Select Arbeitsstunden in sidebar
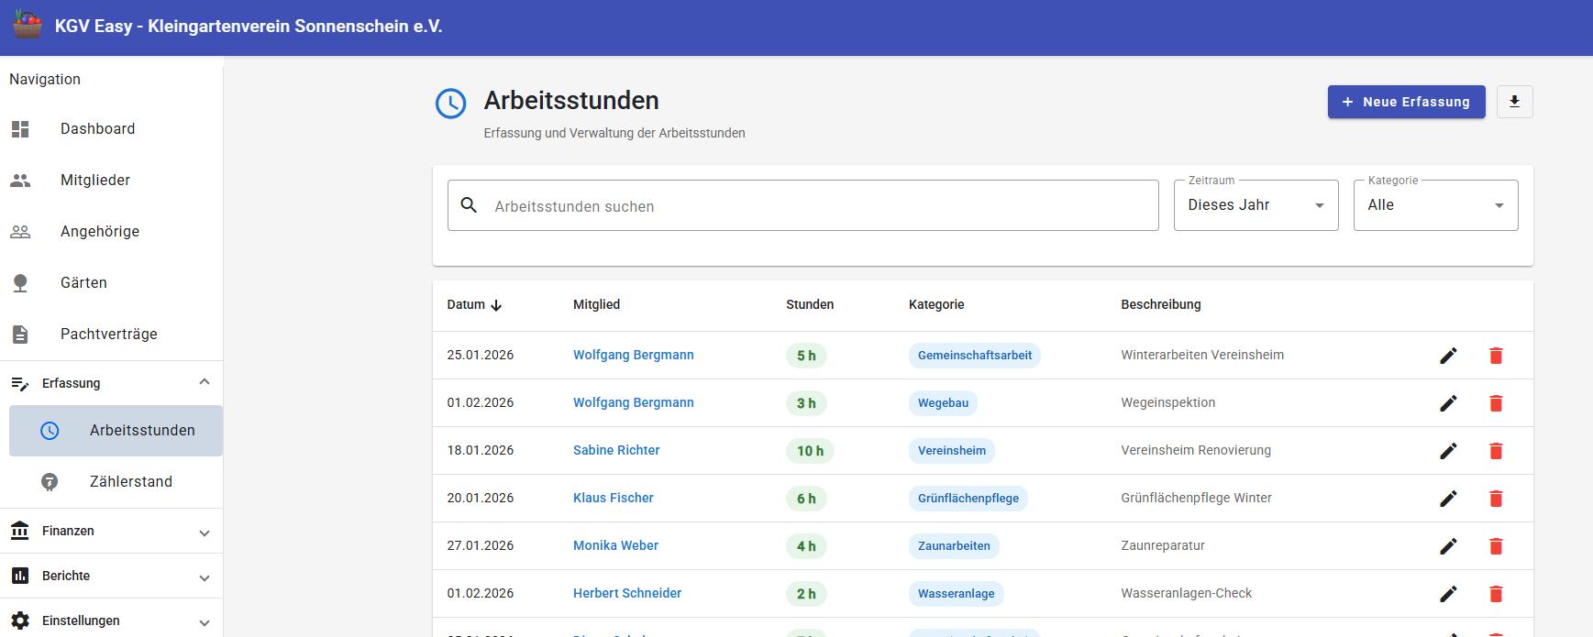 click(116, 431)
